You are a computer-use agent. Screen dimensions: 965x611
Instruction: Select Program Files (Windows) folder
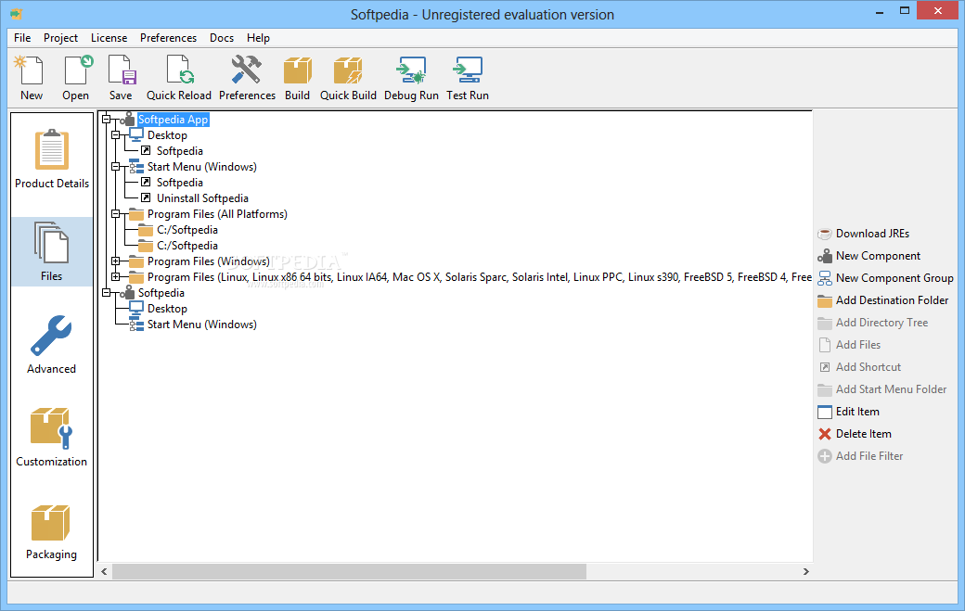pyautogui.click(x=209, y=261)
